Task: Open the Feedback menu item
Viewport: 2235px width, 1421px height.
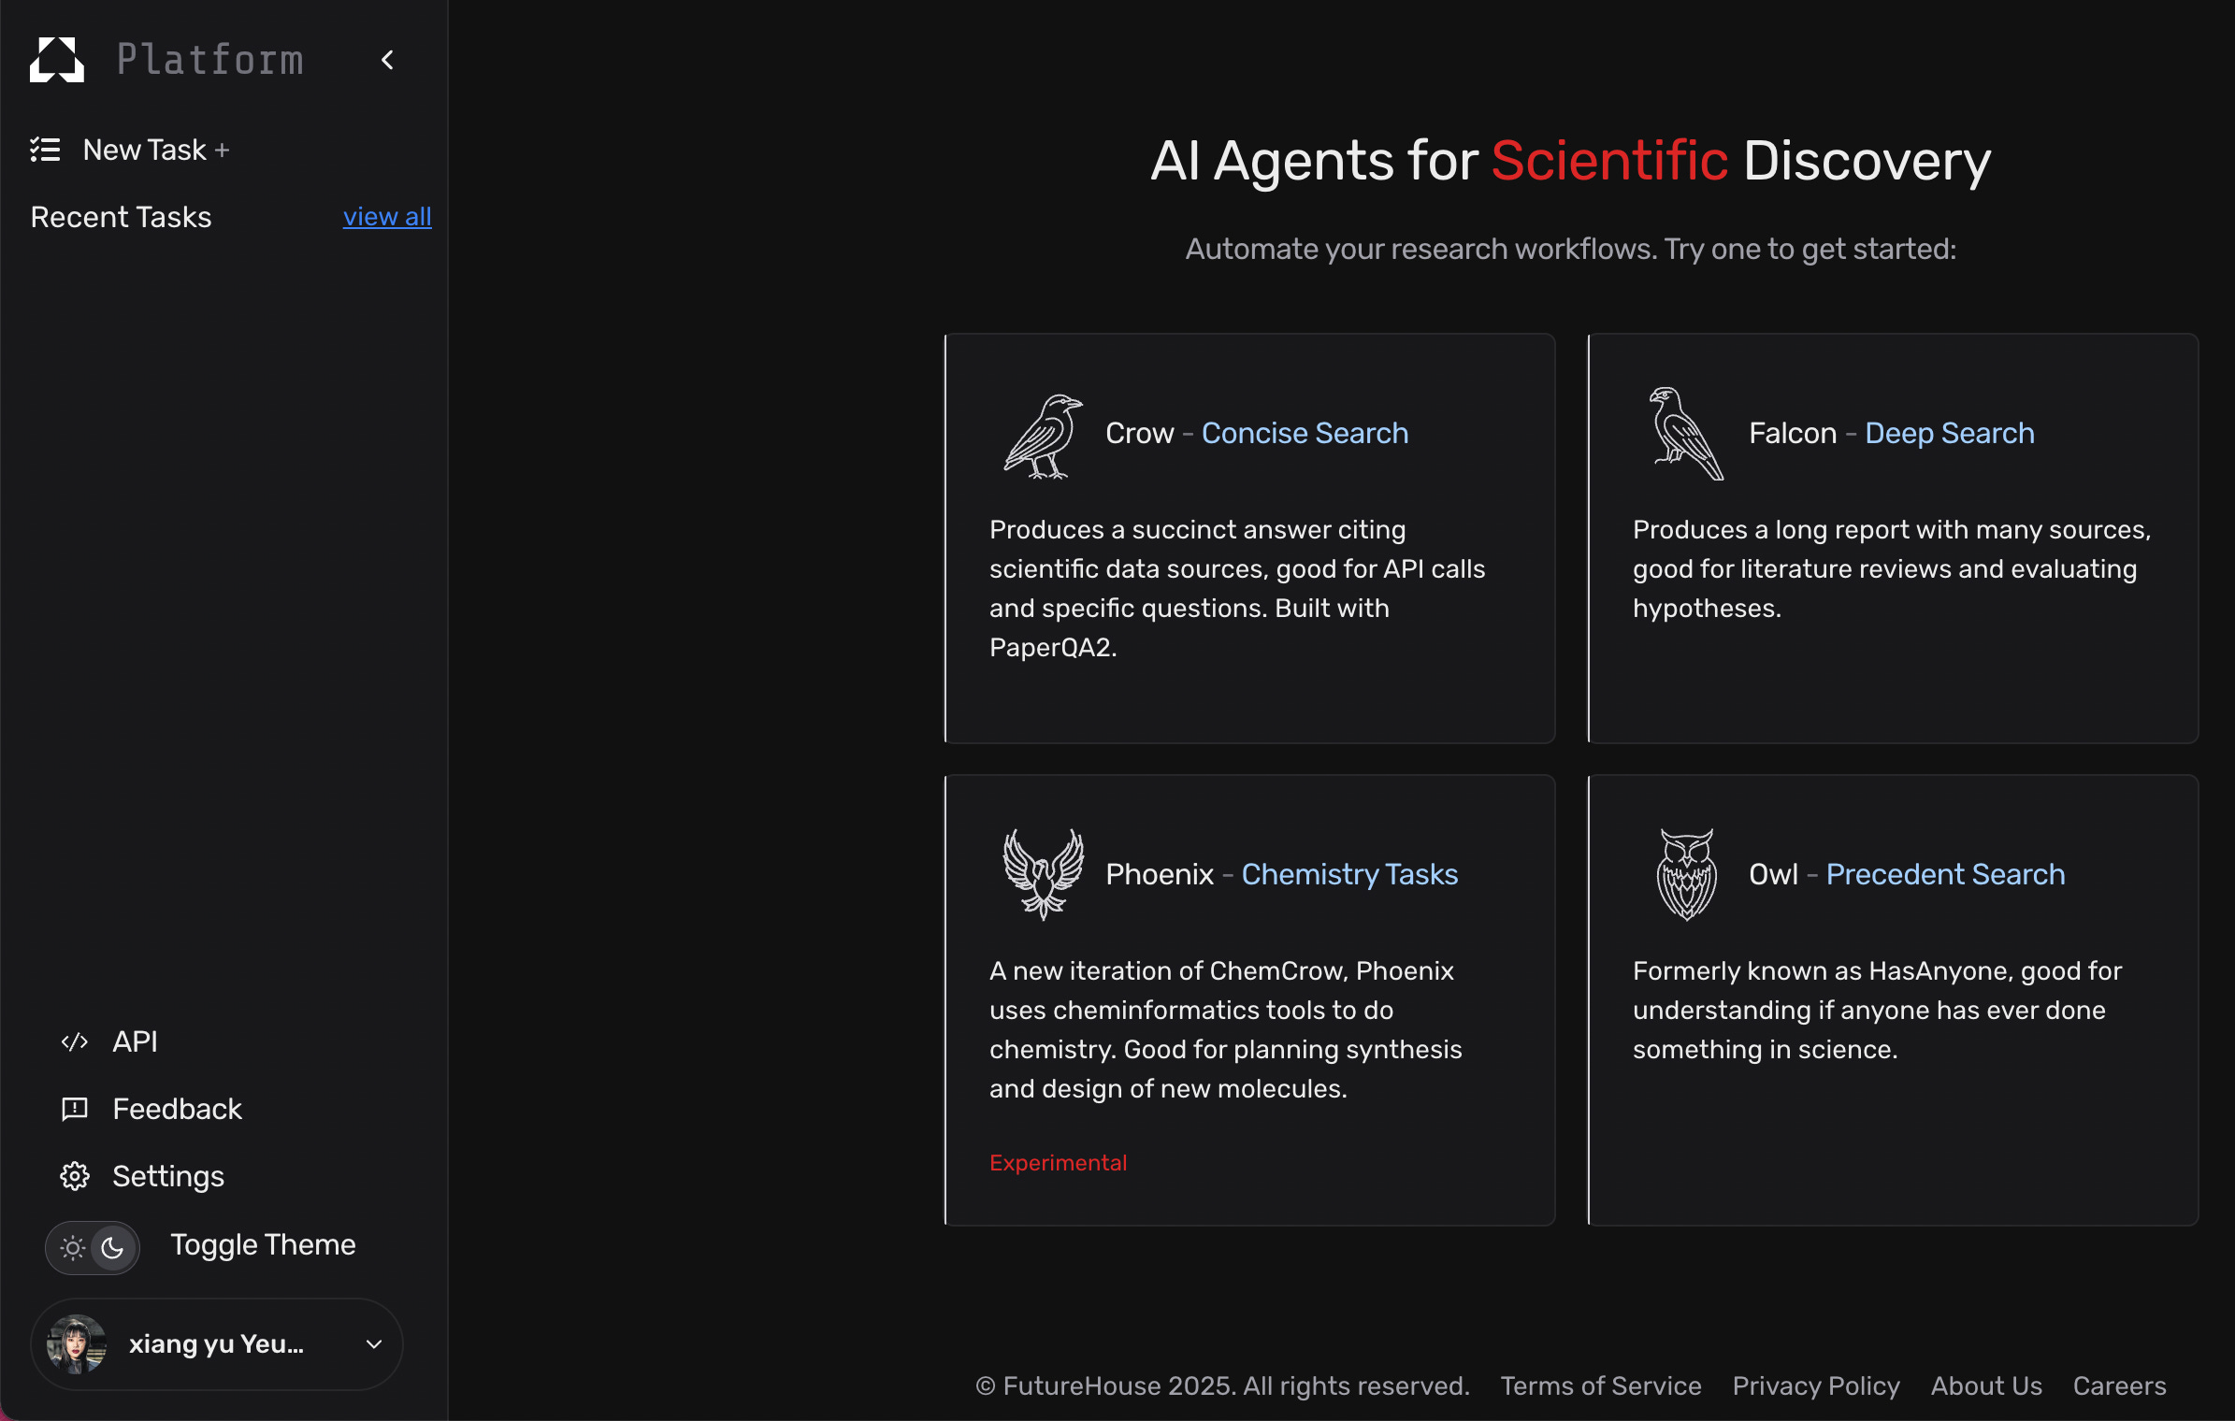Action: (177, 1109)
